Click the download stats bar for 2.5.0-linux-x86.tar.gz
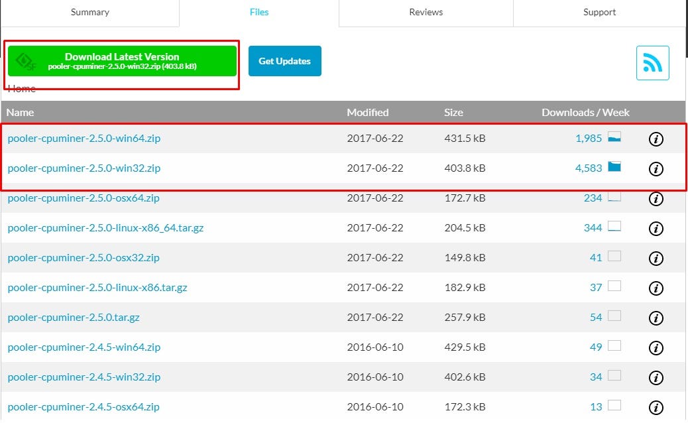The width and height of the screenshot is (688, 423). point(614,286)
